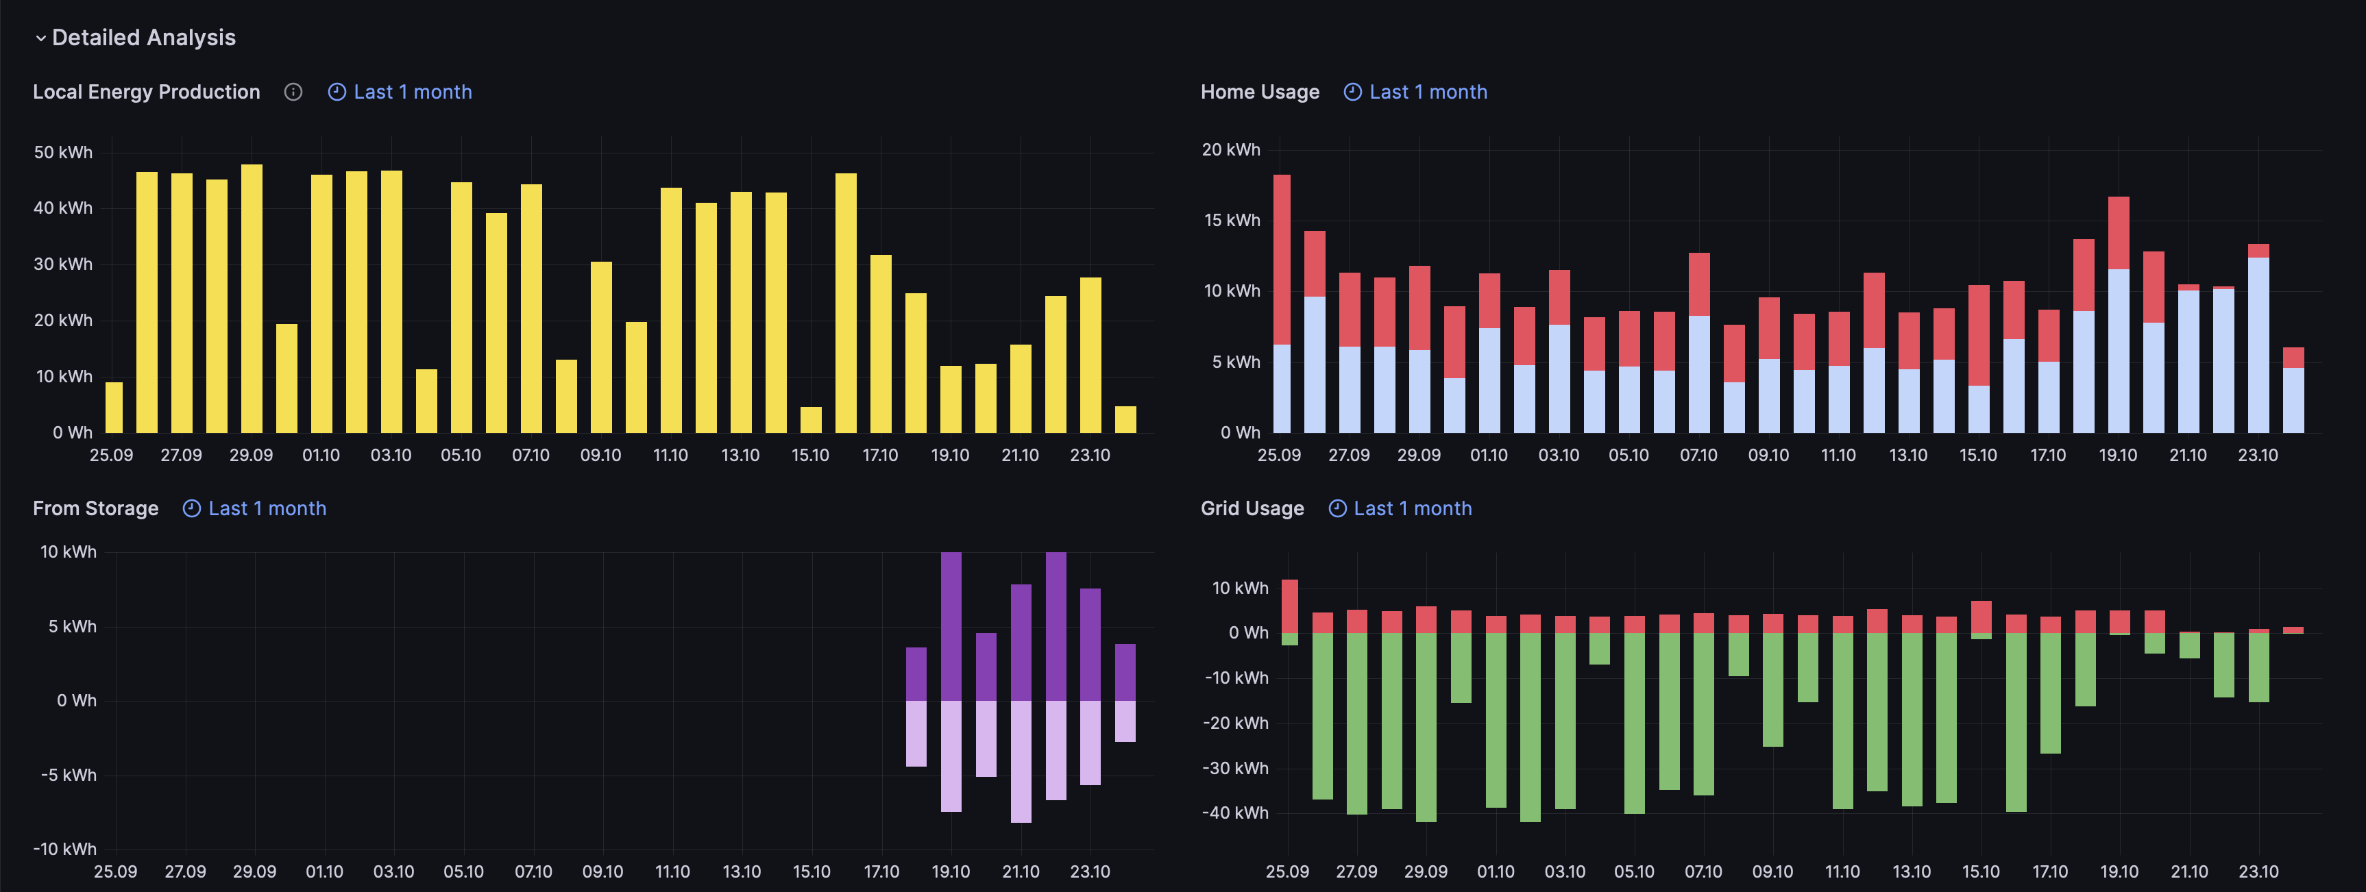Click the purple storage bar at 19.10
The width and height of the screenshot is (2366, 892).
[951, 626]
